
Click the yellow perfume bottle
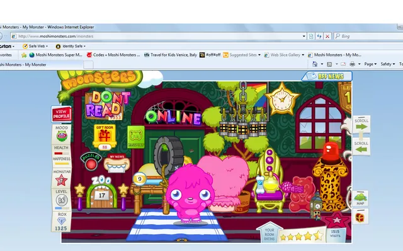click(x=271, y=183)
